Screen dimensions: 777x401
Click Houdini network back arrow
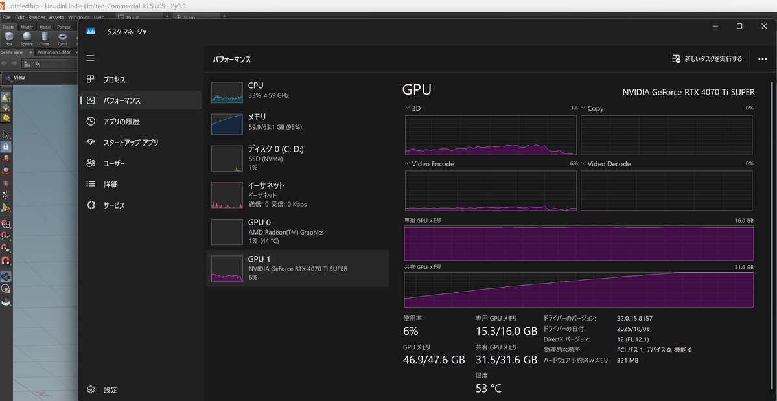[5, 63]
